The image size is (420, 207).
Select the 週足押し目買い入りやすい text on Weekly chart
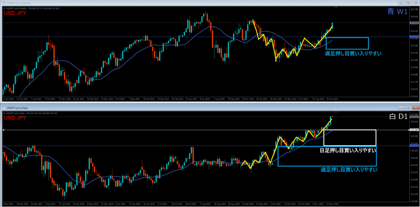click(347, 54)
